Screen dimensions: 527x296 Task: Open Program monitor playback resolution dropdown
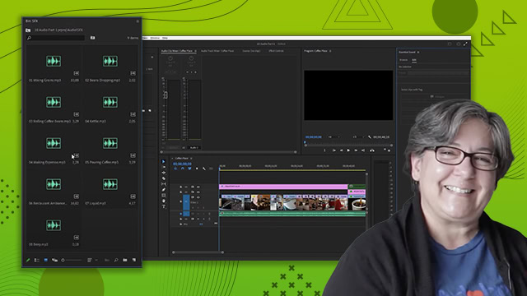358,137
